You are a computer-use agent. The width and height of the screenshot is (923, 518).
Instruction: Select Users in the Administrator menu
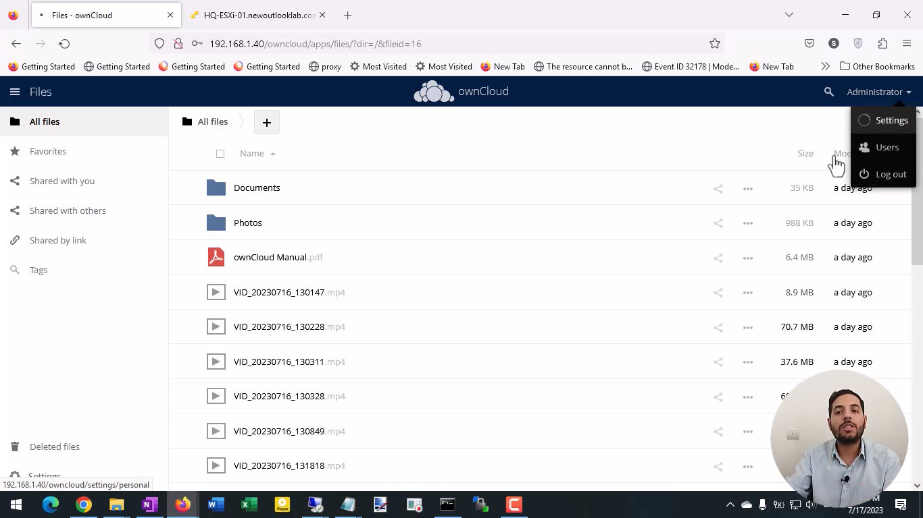[883, 147]
